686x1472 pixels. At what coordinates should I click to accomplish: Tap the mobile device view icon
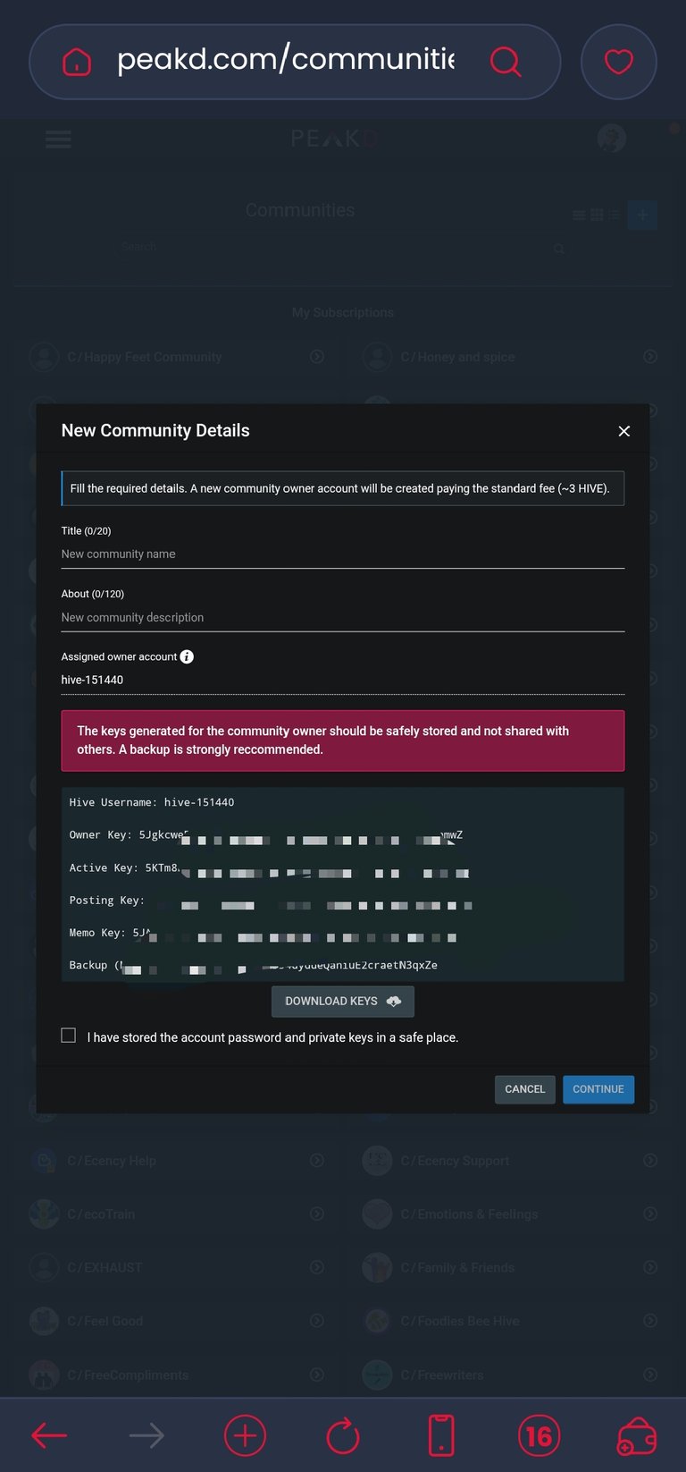point(441,1436)
